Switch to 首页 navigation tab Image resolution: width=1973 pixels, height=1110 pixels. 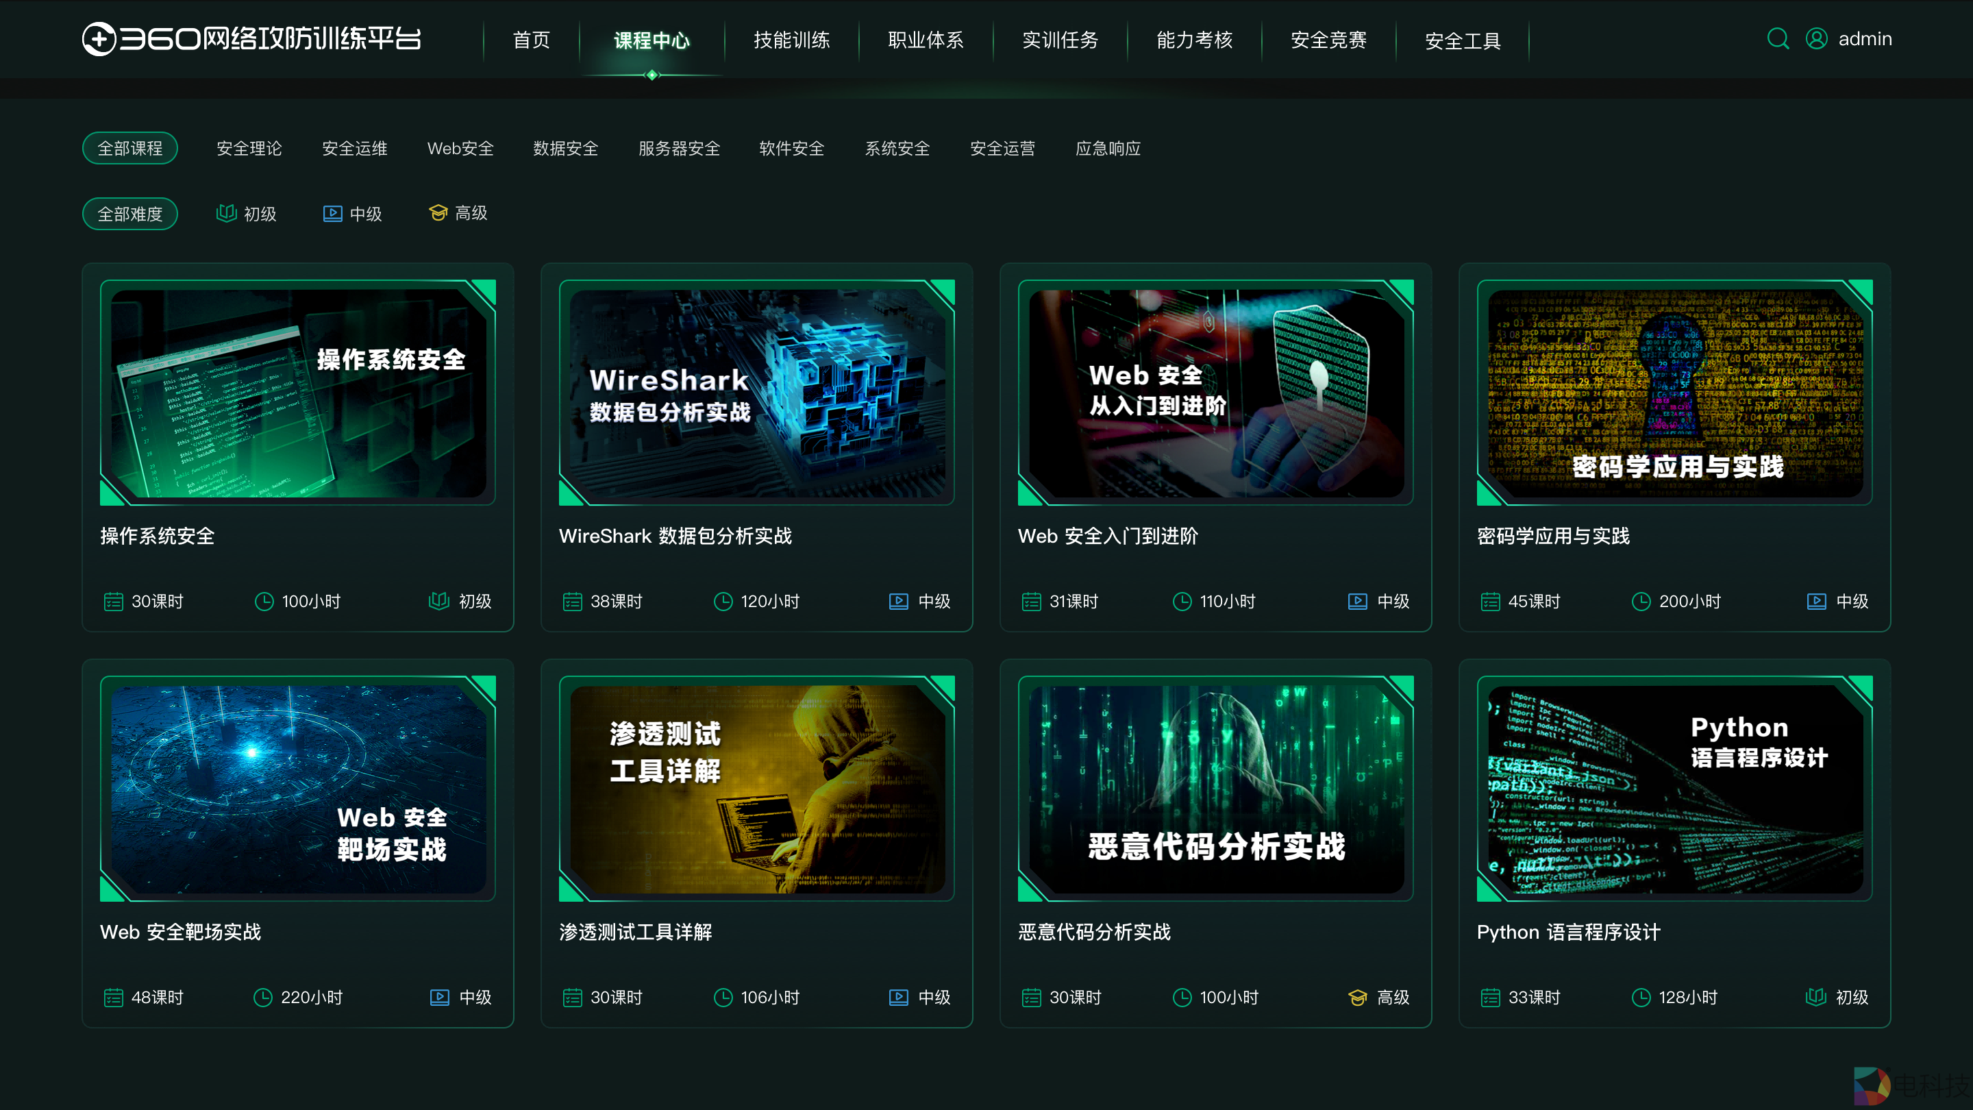531,40
